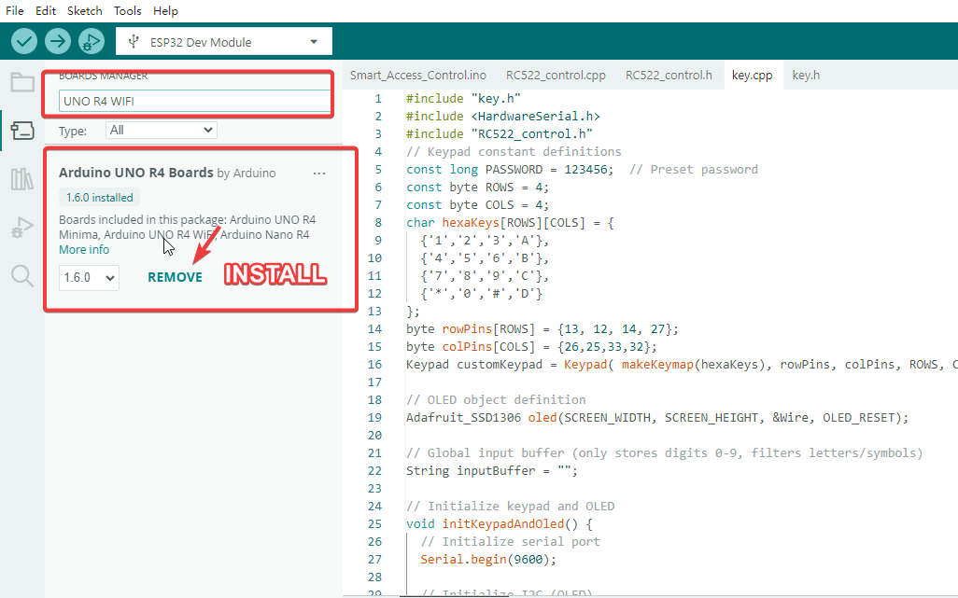Screen dimensions: 958x598
Task: Click the {'1','2','3','A'} keymap row
Action: click(485, 241)
